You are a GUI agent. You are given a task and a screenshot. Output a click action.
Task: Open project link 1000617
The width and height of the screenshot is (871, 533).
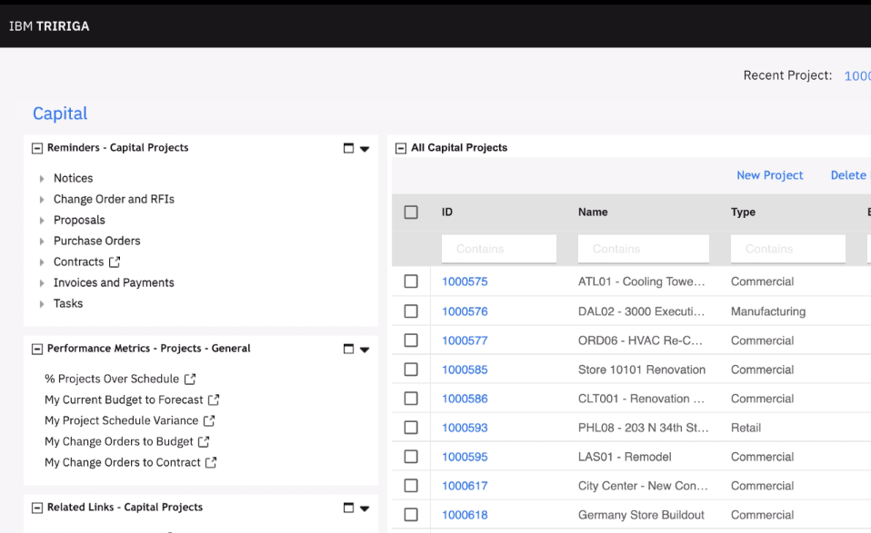click(465, 486)
